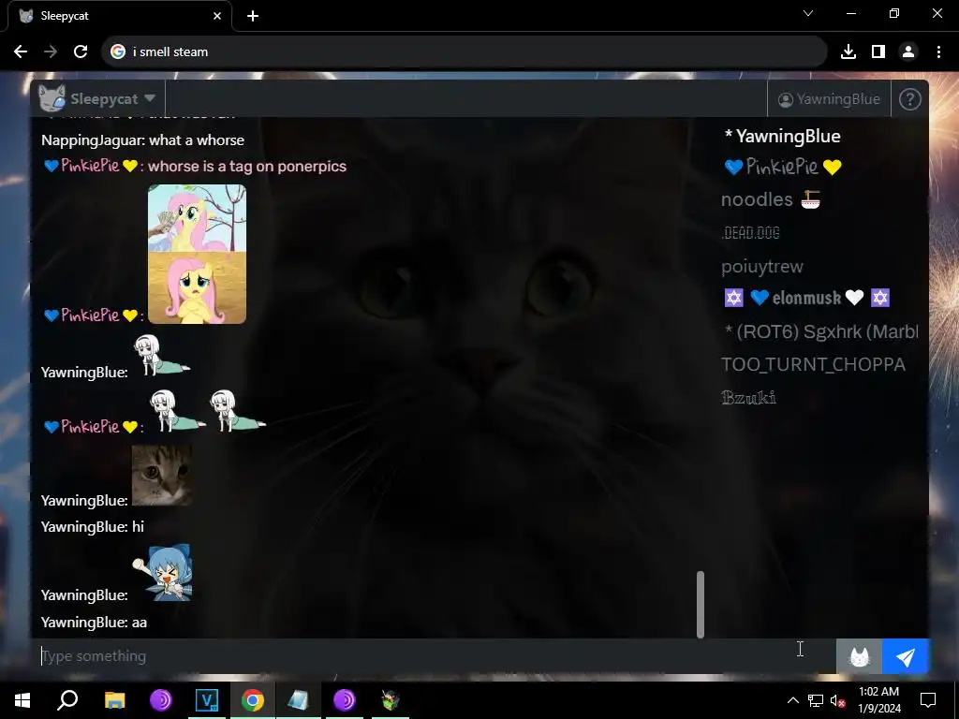This screenshot has width=959, height=719.
Task: Open the notification center icon
Action: [928, 700]
